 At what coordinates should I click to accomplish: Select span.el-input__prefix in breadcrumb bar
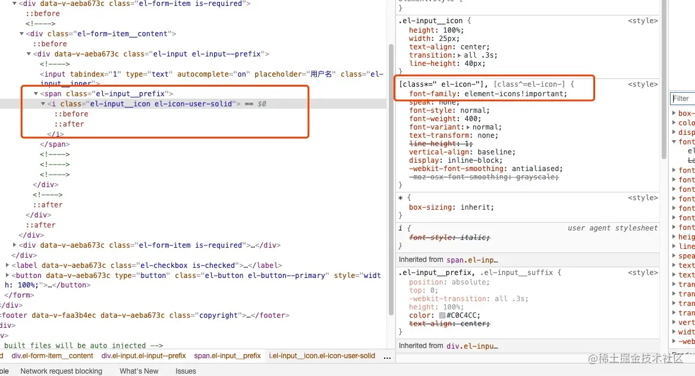(227, 356)
